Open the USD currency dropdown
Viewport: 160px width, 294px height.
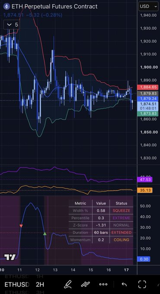pyautogui.click(x=148, y=6)
